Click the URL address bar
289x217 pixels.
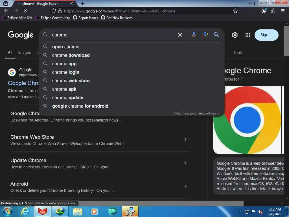[144, 11]
